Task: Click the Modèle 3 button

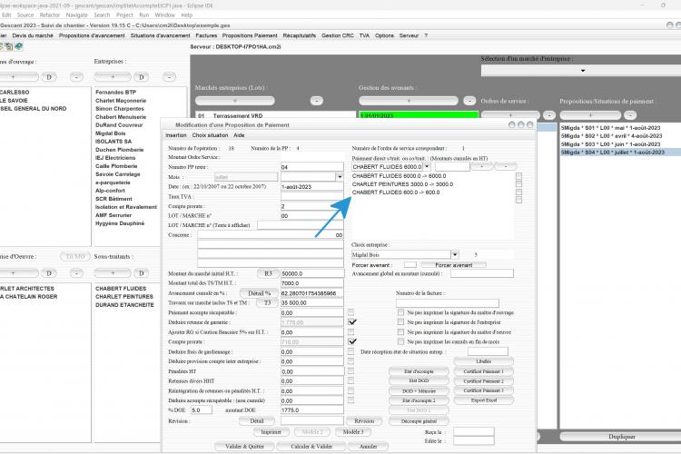Action: point(353,432)
